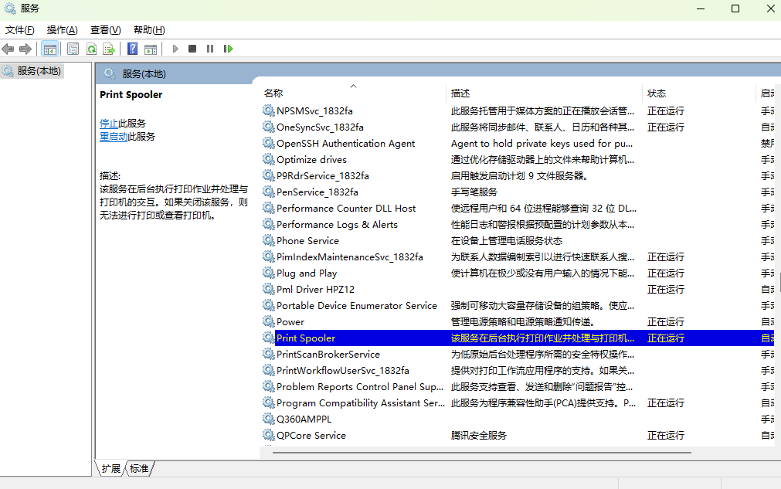
Task: Toggle the show/hide console tree icon
Action: (x=49, y=49)
